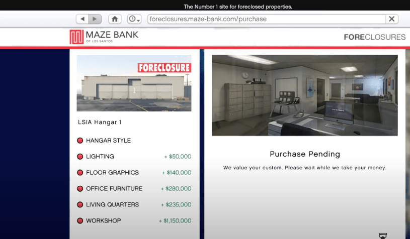The image size is (410, 239).
Task: Click the LSIA Hangar 1 property name
Action: tap(100, 122)
